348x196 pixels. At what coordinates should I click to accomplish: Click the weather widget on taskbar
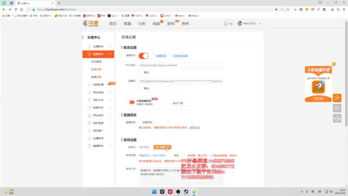pyautogui.click(x=9, y=192)
